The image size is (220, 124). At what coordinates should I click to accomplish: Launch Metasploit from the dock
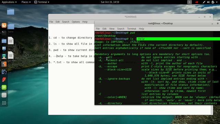4,49
